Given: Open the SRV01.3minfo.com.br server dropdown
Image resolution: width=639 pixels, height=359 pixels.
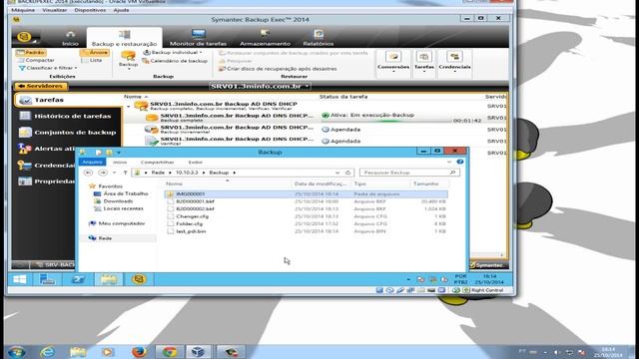Looking at the screenshot, I should pyautogui.click(x=260, y=87).
